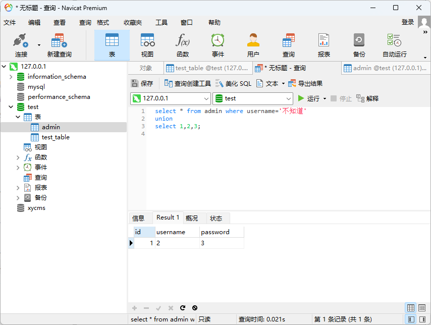Open the 函数 (Function) toolbar icon

(x=182, y=45)
